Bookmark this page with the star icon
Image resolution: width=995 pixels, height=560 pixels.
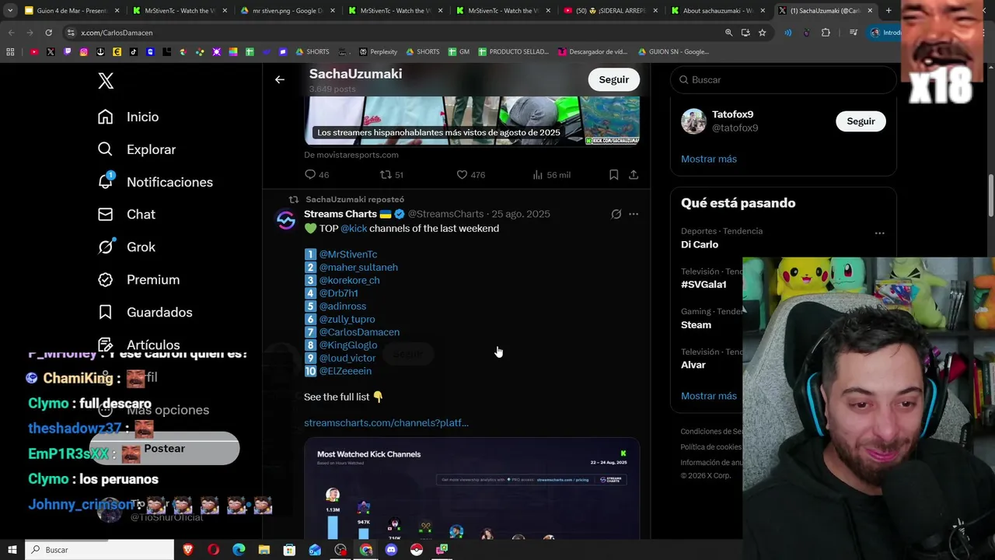pyautogui.click(x=762, y=33)
